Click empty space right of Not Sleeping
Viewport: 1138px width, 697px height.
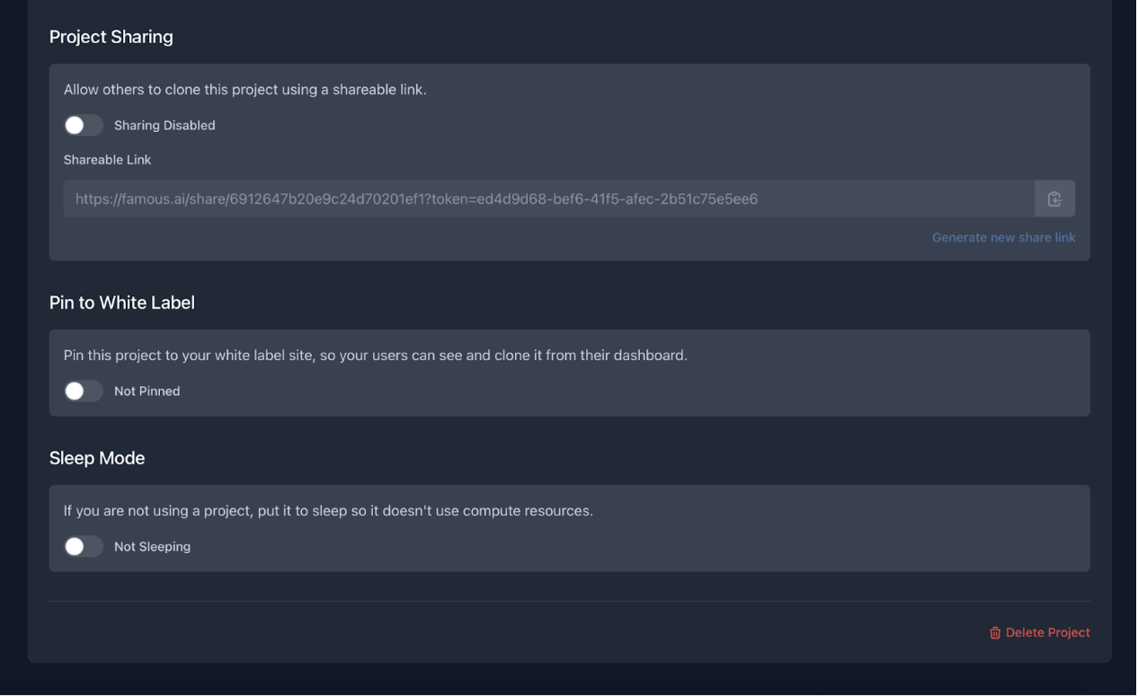(629, 547)
